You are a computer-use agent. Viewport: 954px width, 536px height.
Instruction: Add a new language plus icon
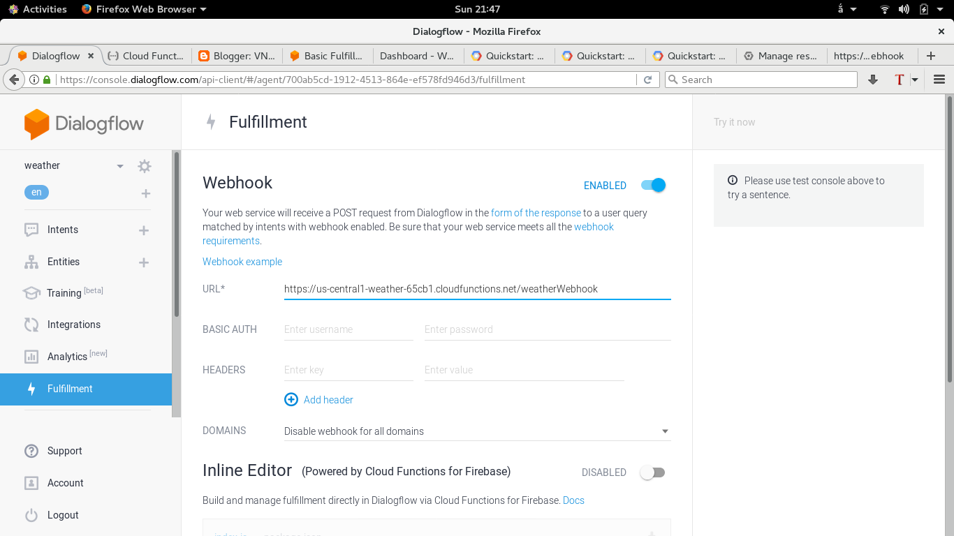pos(146,193)
